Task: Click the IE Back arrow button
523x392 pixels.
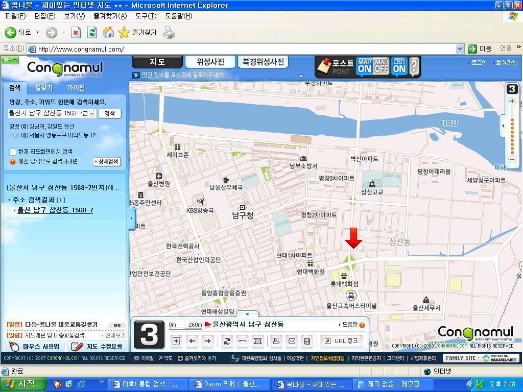Action: coord(10,32)
